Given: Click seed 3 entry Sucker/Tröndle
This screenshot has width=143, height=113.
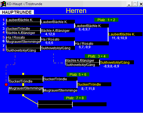Looking at the screenshot, I should click(x=23, y=28).
